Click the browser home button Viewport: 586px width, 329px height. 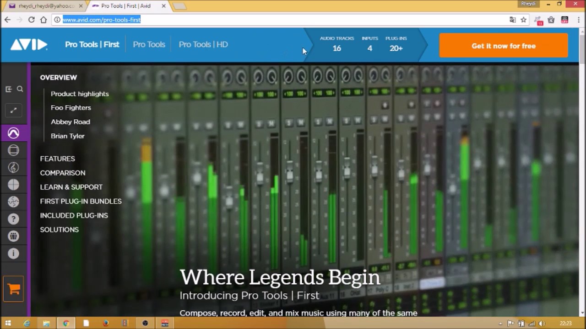(43, 20)
